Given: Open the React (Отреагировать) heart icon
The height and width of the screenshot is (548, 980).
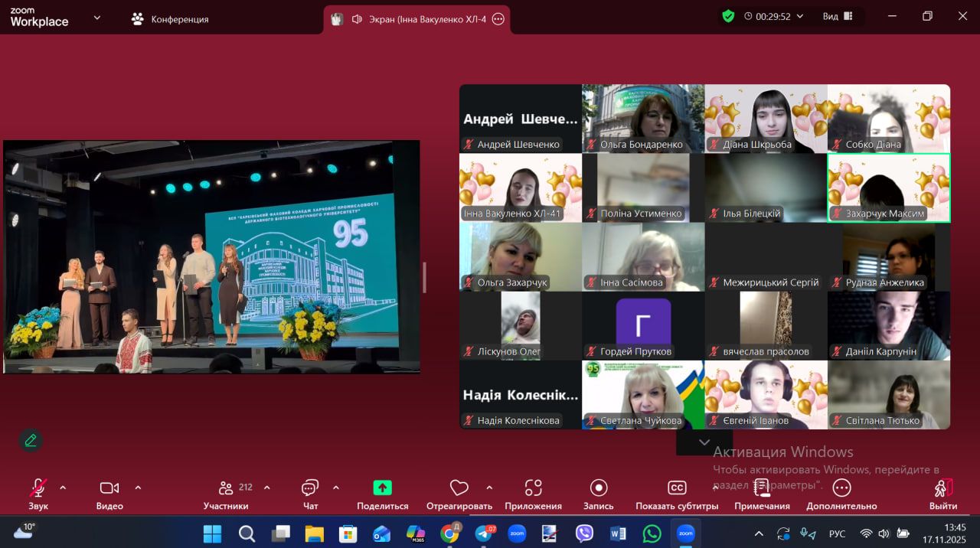Looking at the screenshot, I should 459,488.
